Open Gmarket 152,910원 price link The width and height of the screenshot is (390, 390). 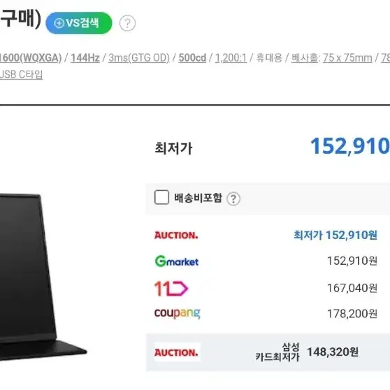352,261
